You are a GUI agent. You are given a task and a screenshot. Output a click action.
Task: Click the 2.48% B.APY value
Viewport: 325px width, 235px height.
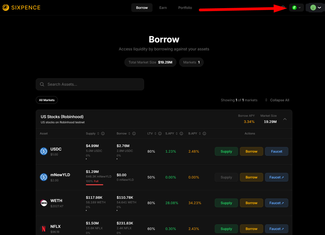click(x=194, y=151)
